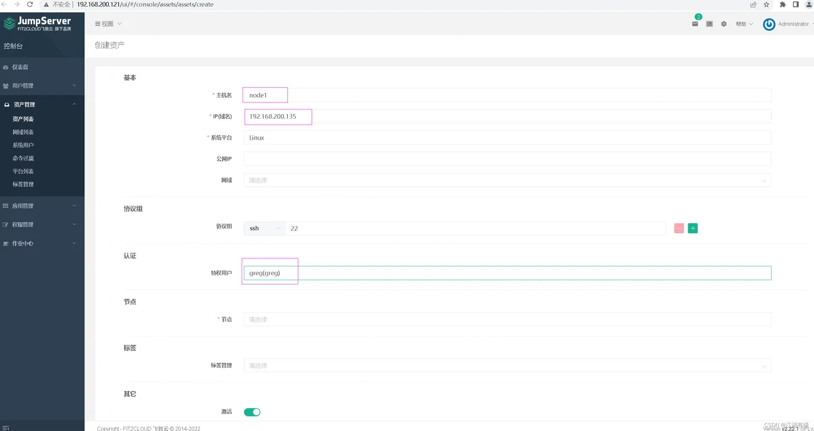Screen dimensions: 814x431
Task: Collapse sidebar using bottom-left icon
Action: [x=6, y=428]
